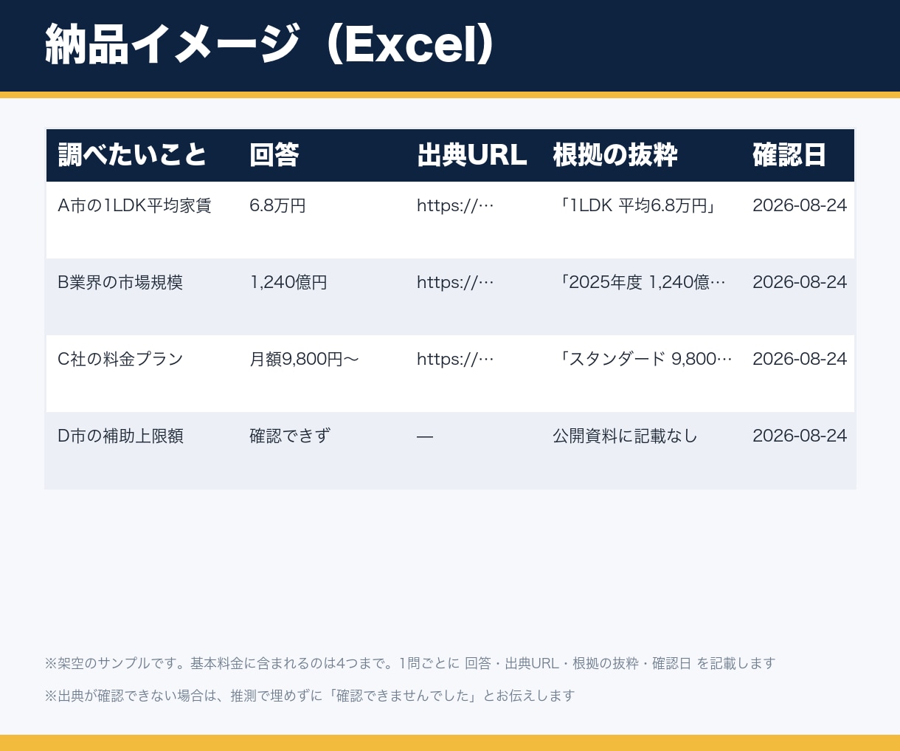Select the 出典URL column header

pyautogui.click(x=472, y=155)
